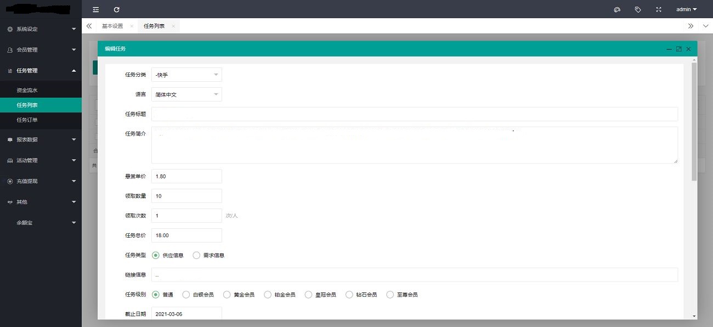This screenshot has height=327, width=713.
Task: Select 铂金会员 task level
Action: [x=280, y=295]
